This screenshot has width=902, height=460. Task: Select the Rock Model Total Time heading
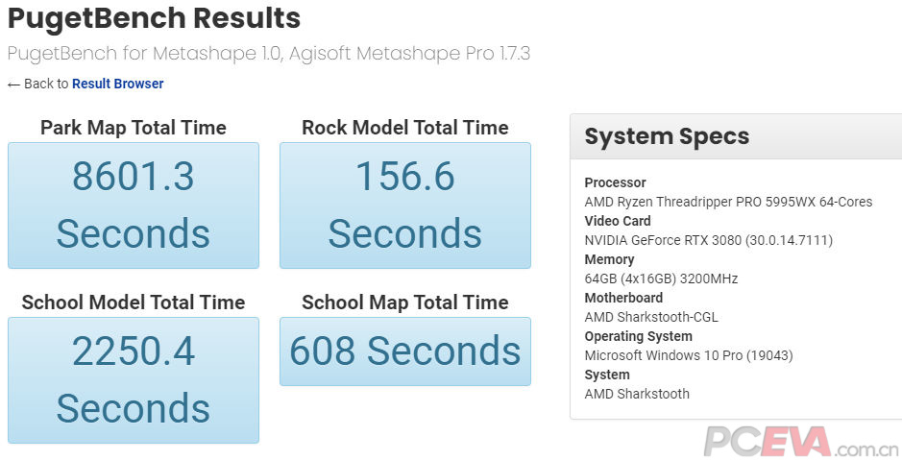(404, 128)
